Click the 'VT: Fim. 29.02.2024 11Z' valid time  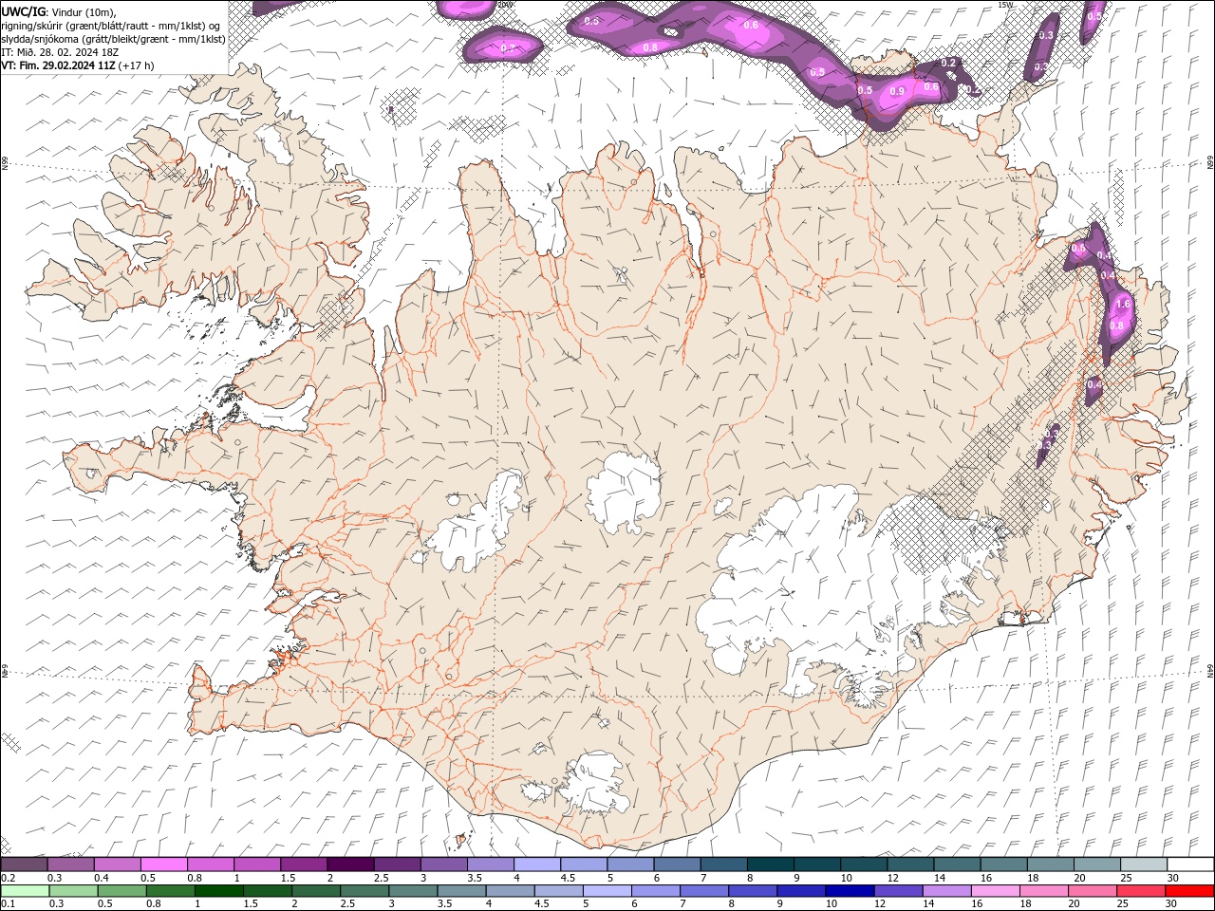[x=59, y=65]
